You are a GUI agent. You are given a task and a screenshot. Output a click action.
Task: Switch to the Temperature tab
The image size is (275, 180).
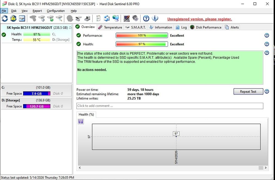(110, 27)
